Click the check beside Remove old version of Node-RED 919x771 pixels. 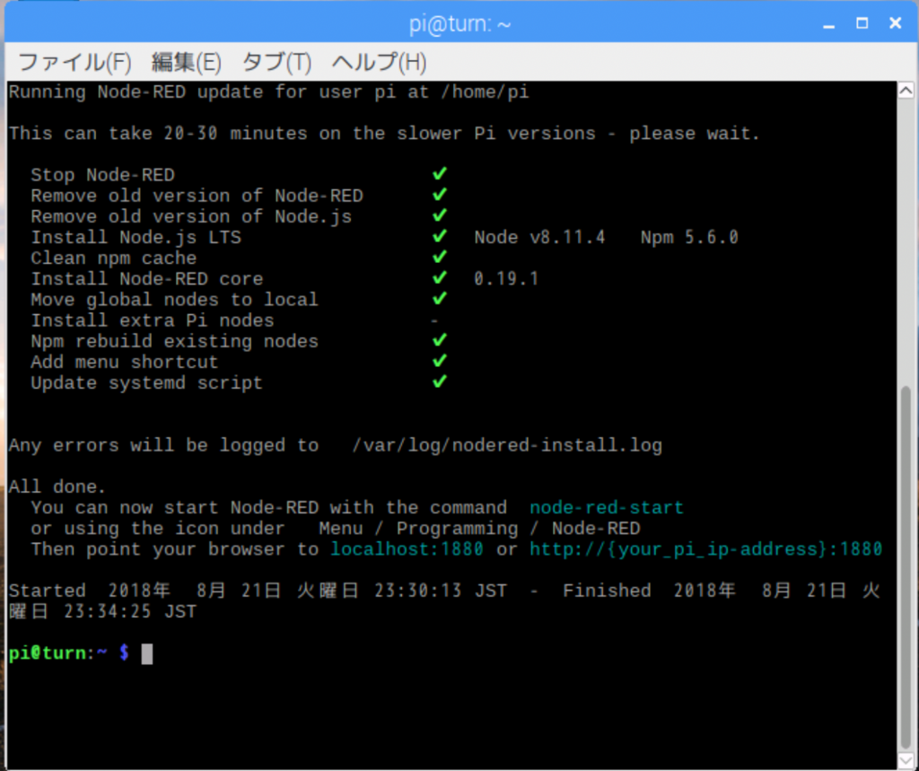440,194
